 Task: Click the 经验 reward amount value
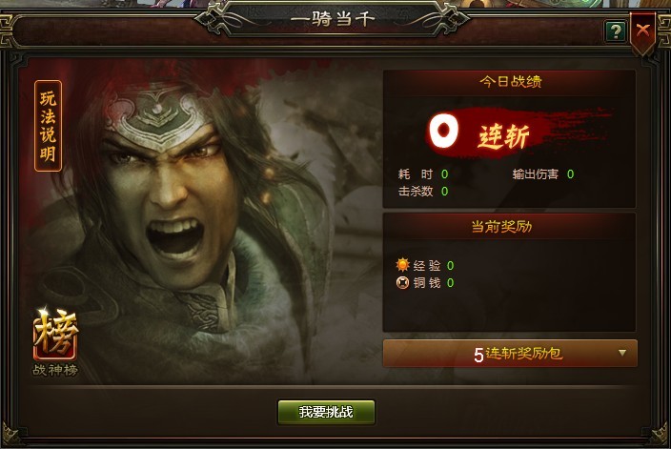(x=450, y=266)
